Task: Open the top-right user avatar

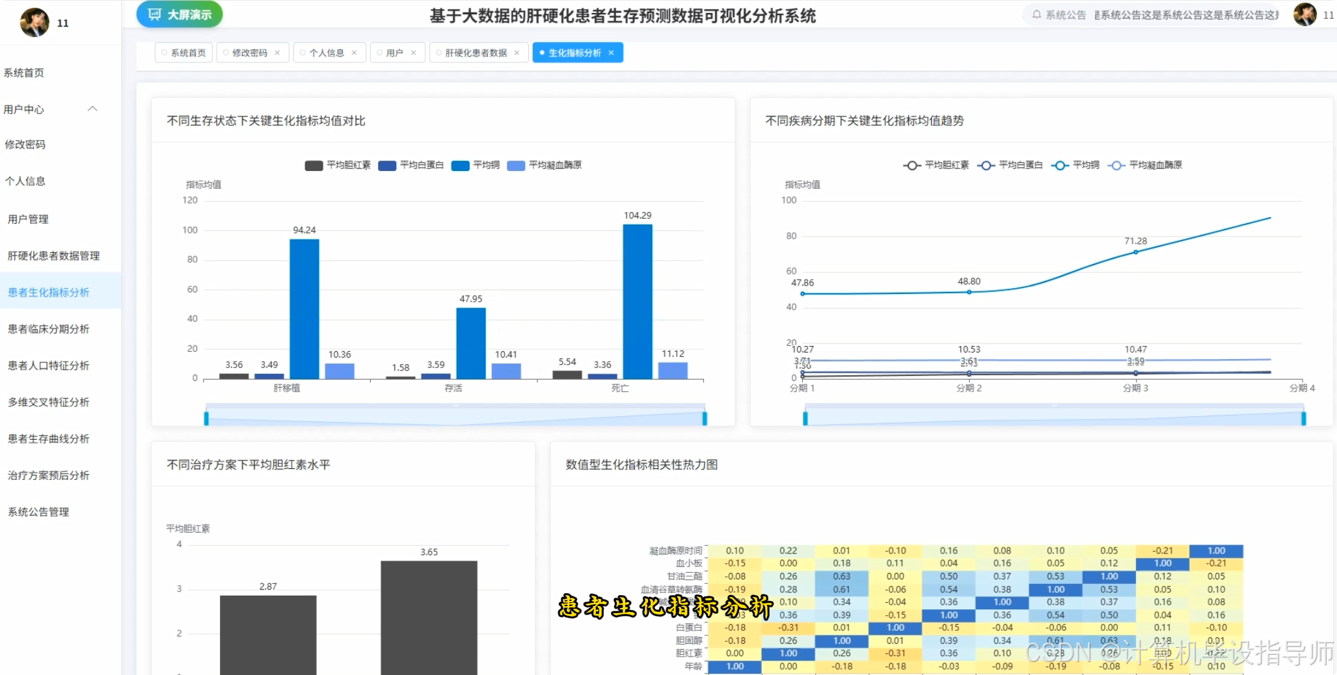Action: point(1306,14)
